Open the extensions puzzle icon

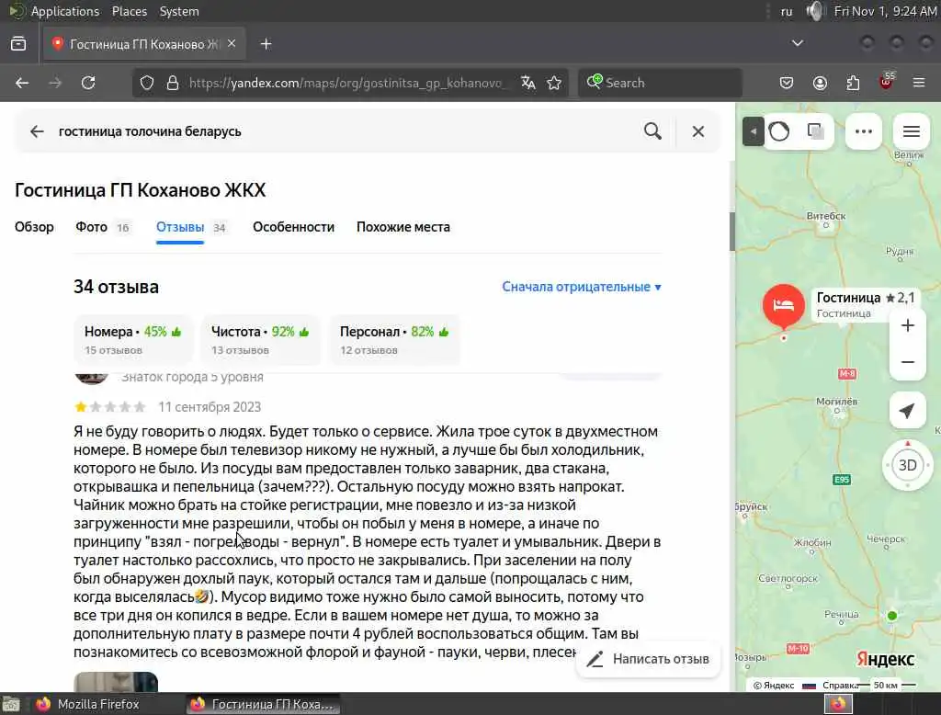point(853,83)
